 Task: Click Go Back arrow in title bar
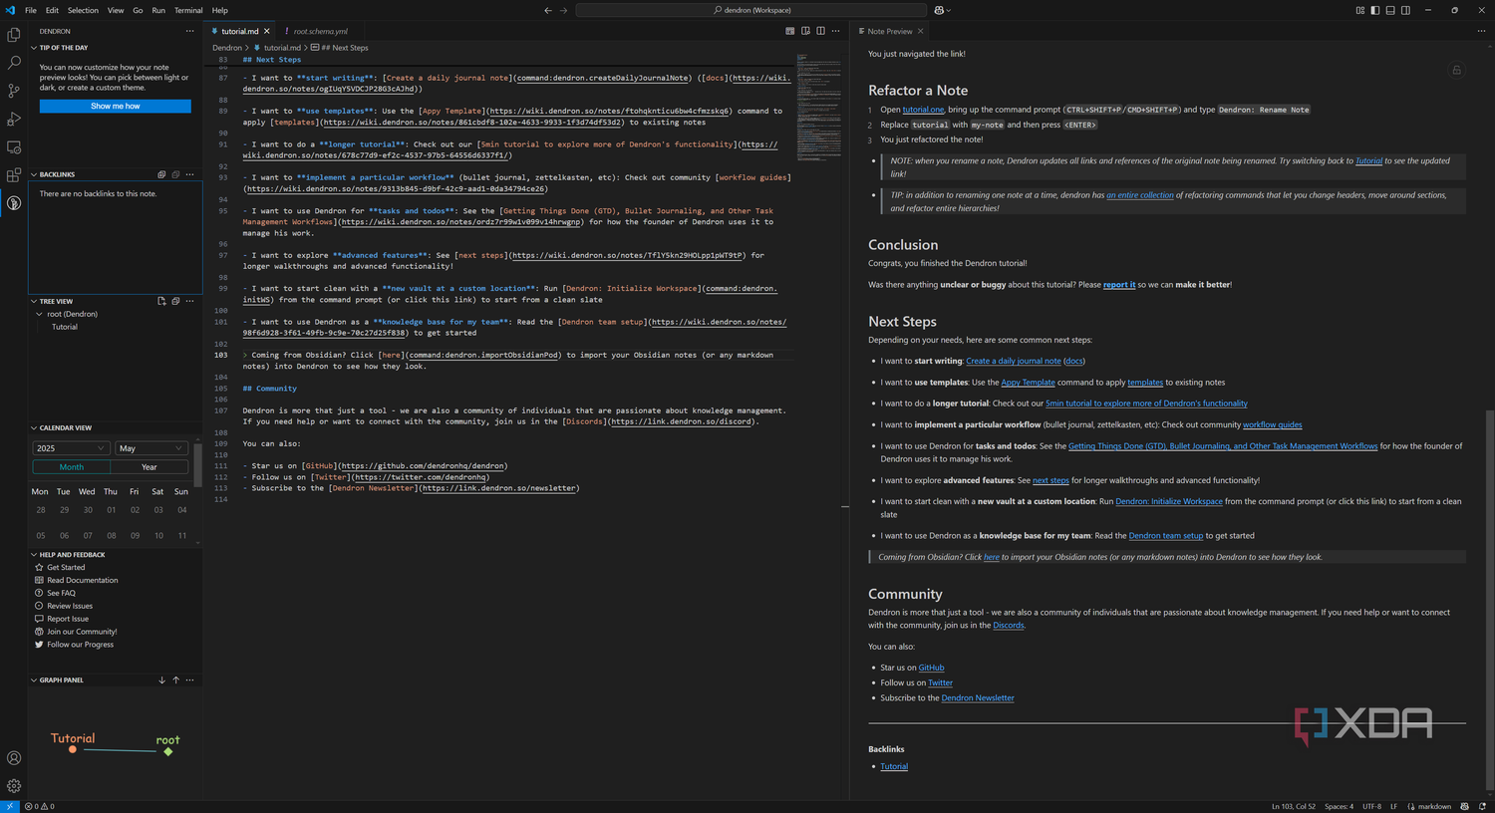pos(547,10)
